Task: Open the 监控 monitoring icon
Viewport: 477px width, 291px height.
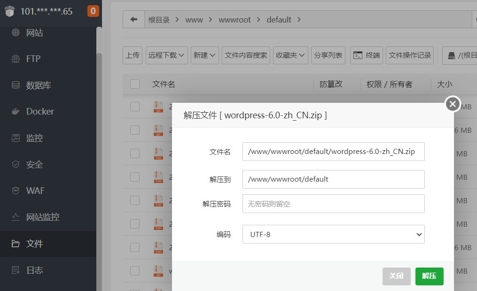Action: [16, 138]
